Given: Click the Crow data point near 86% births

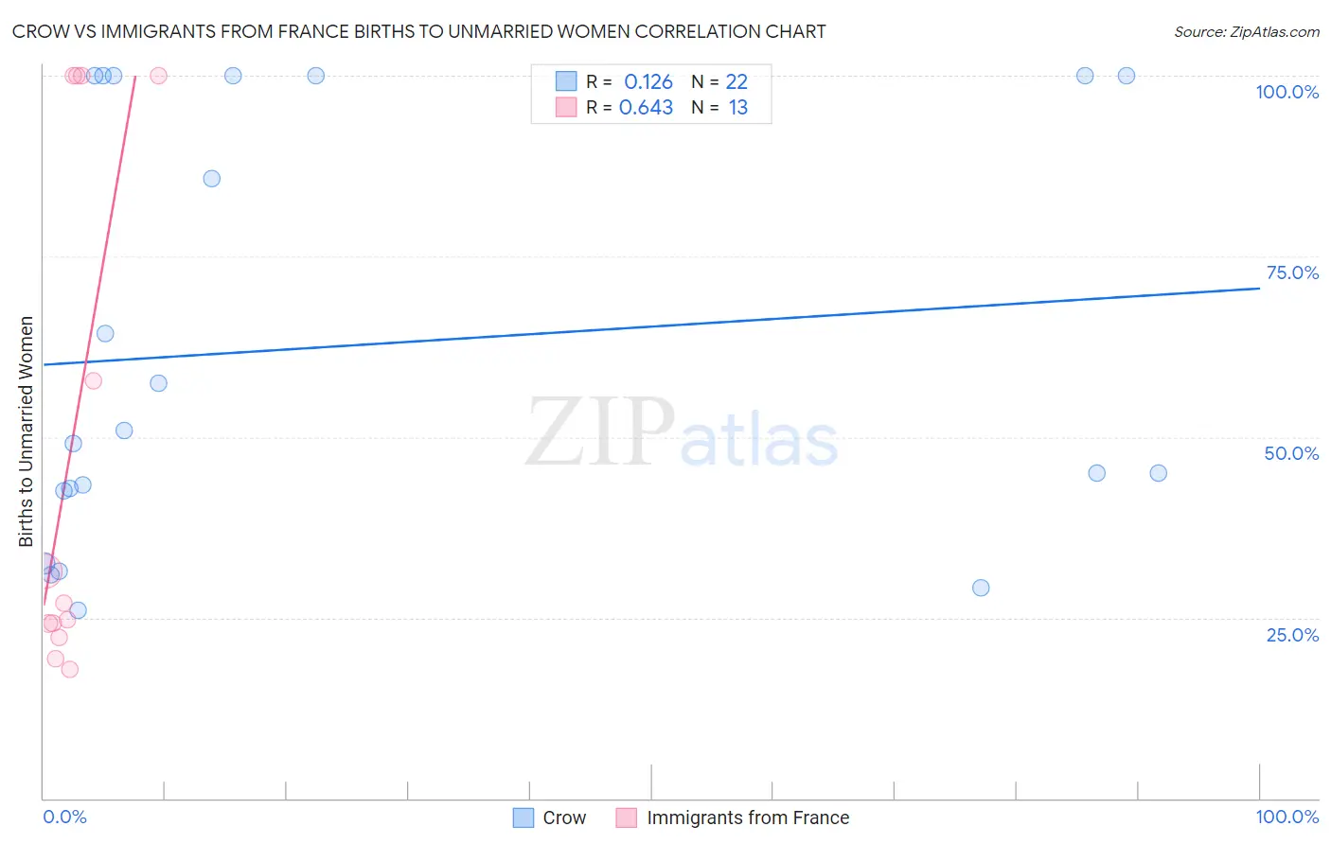Looking at the screenshot, I should pyautogui.click(x=212, y=179).
